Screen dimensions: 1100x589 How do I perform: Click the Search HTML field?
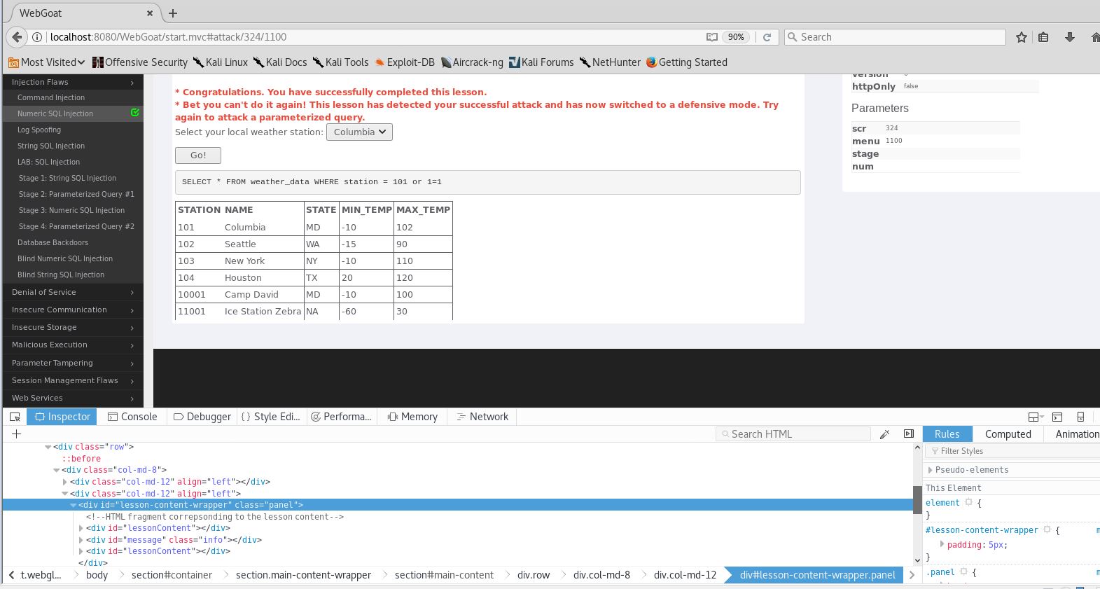(x=793, y=434)
